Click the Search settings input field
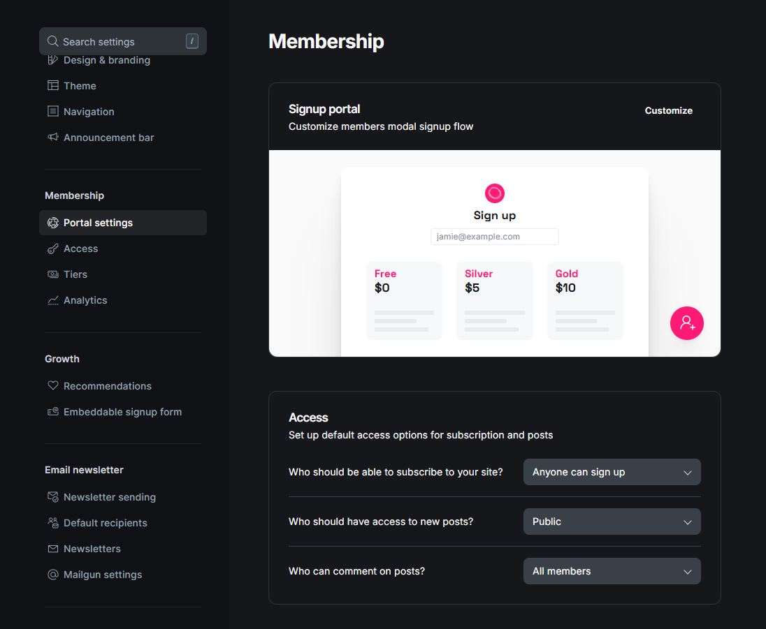This screenshot has width=766, height=629. pos(122,41)
